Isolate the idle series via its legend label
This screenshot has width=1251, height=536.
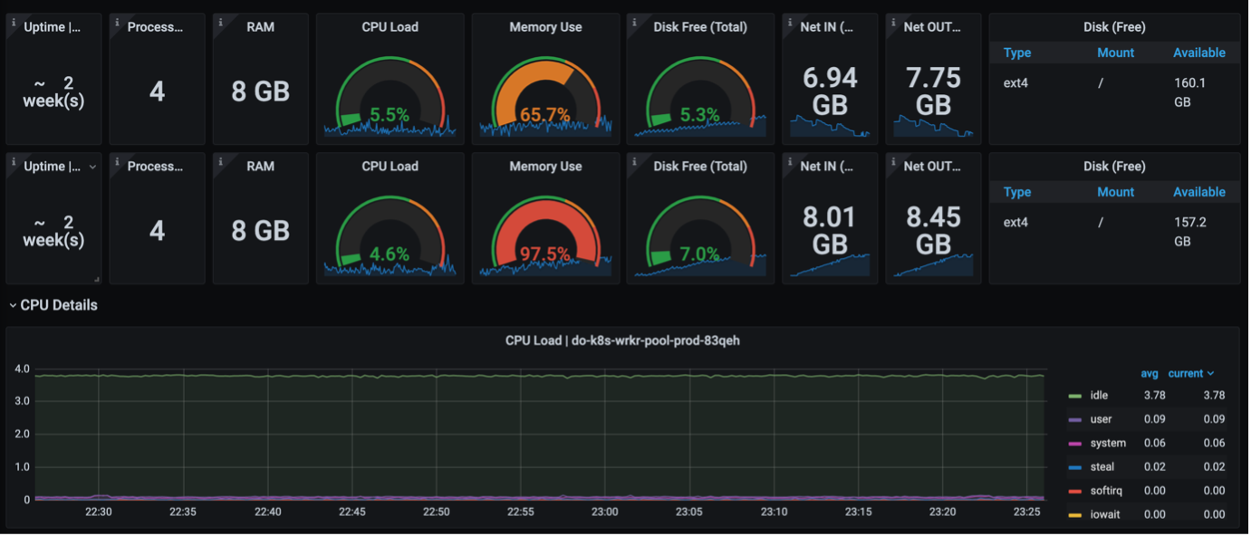tap(1099, 396)
